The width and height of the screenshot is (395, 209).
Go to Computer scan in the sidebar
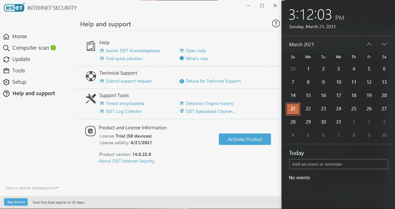[31, 48]
